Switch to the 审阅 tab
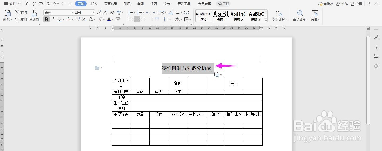Screen dimensions: 382x151 [140, 4]
